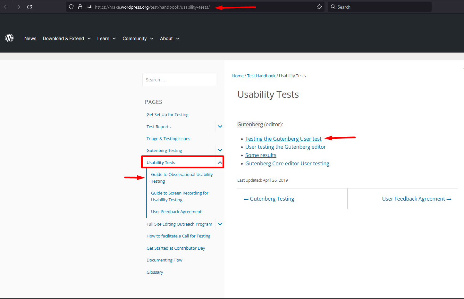The image size is (464, 299).
Task: Focus the browser Search field
Action: coord(379,7)
